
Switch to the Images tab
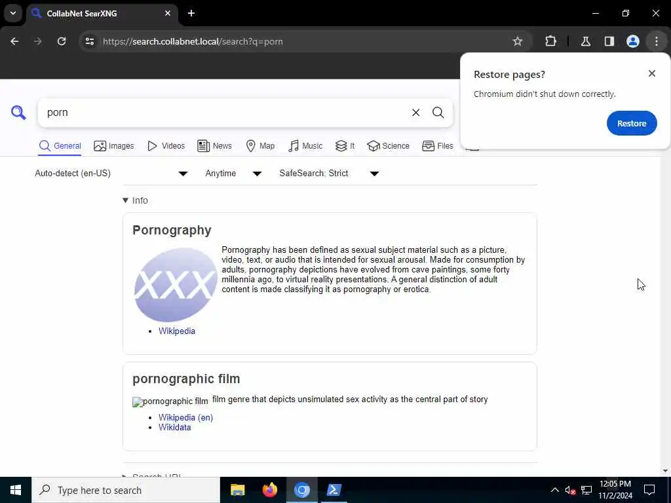[x=114, y=146]
